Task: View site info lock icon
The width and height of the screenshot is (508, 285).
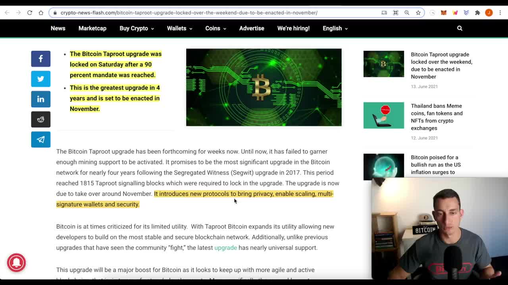Action: (55, 13)
